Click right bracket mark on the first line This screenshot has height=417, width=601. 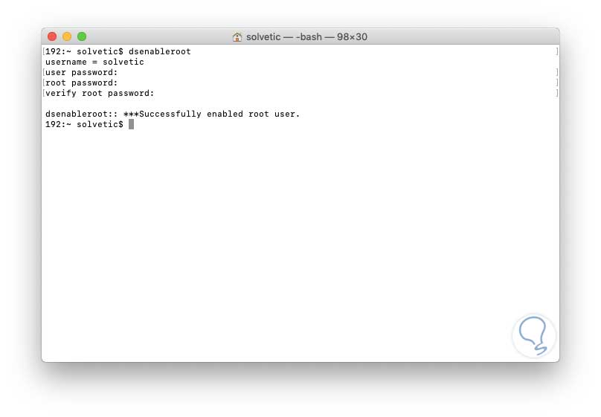pos(556,52)
